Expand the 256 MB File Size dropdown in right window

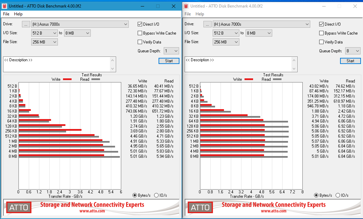(x=226, y=42)
